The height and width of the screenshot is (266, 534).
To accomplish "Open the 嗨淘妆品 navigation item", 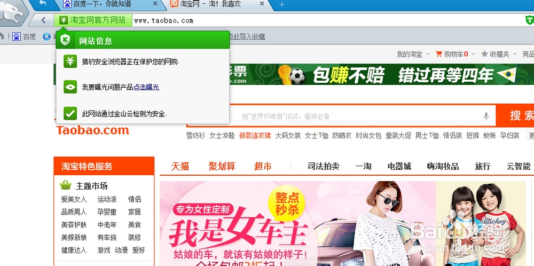I will pyautogui.click(x=443, y=166).
